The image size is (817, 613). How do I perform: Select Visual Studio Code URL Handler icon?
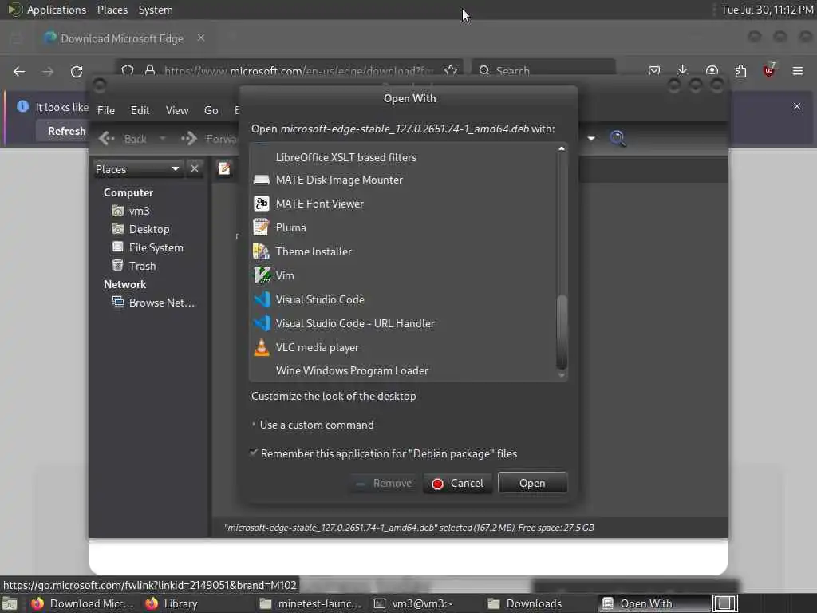click(x=262, y=323)
